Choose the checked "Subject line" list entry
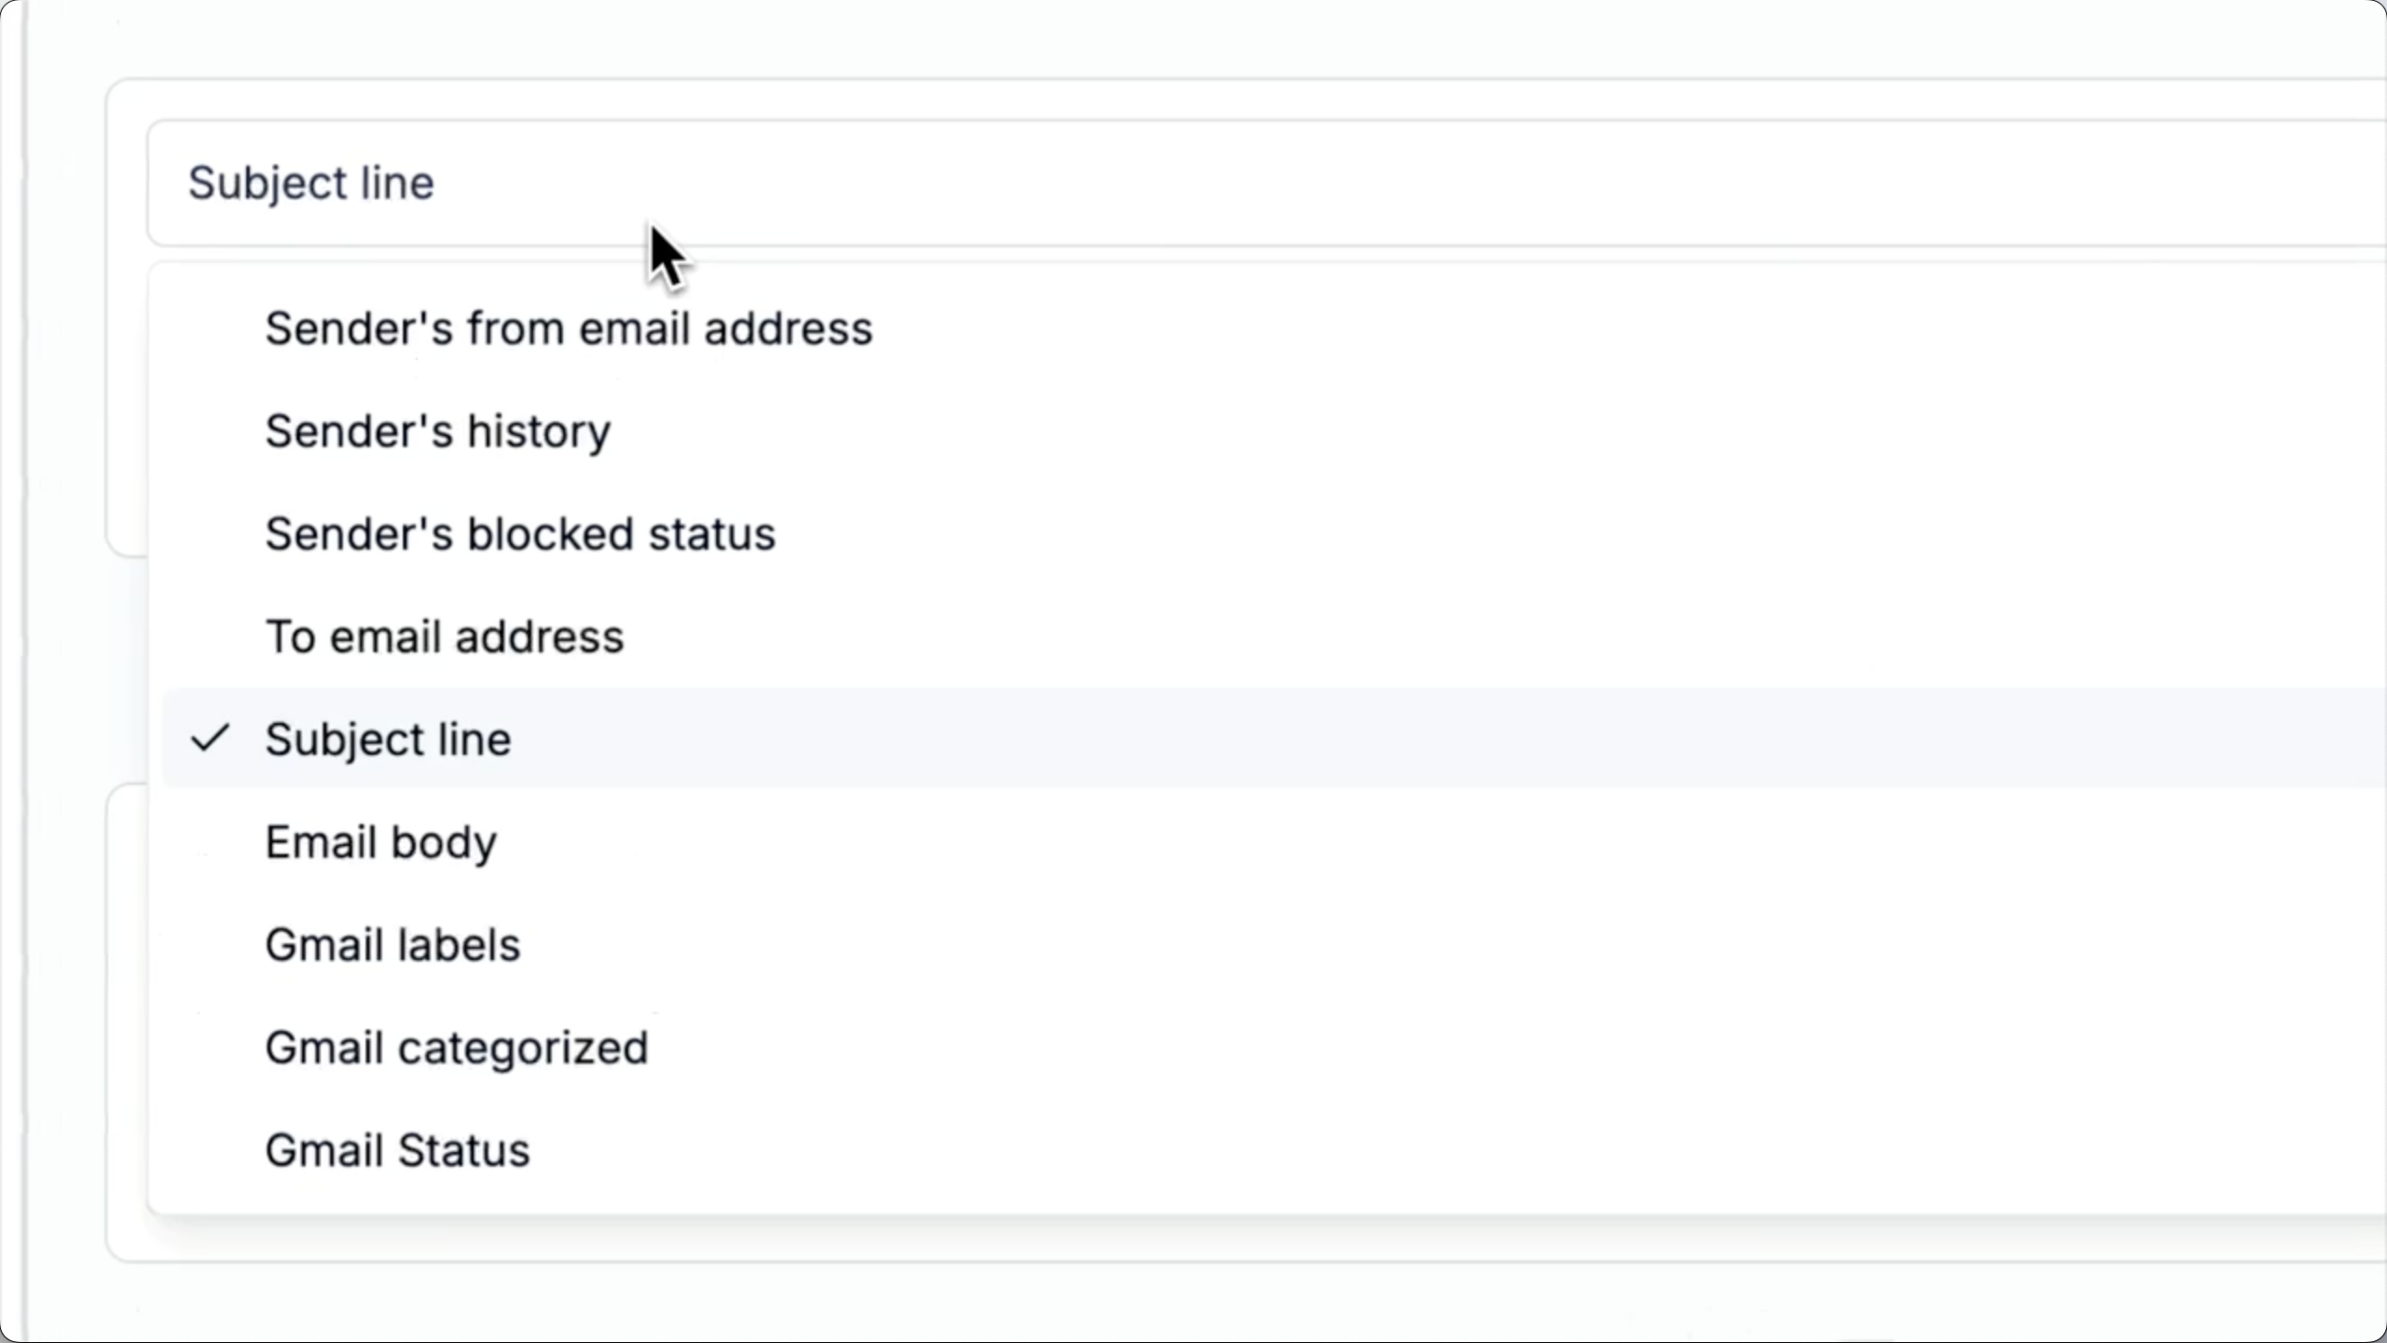Image resolution: width=2387 pixels, height=1343 pixels. point(388,739)
